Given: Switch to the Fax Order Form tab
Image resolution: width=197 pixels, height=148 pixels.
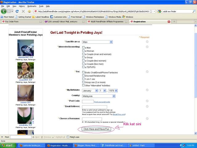Looking at the screenshot, I should [x=22, y=22].
